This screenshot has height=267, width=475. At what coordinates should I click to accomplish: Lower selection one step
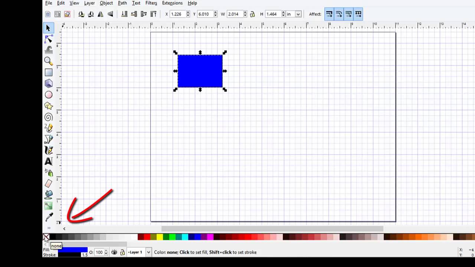click(x=134, y=14)
